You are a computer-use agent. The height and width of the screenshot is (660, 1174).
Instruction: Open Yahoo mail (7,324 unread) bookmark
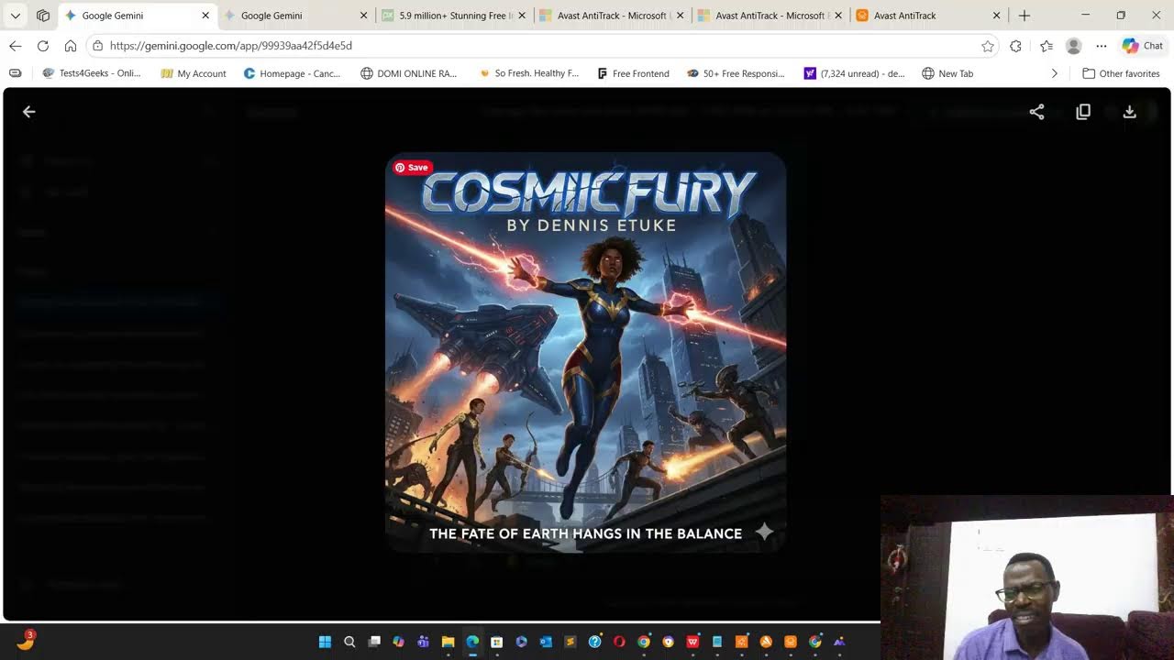(x=855, y=73)
